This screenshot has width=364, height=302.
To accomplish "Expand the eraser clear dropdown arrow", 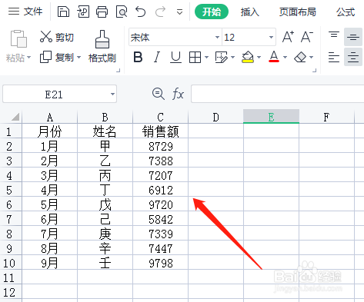I will 311,57.
